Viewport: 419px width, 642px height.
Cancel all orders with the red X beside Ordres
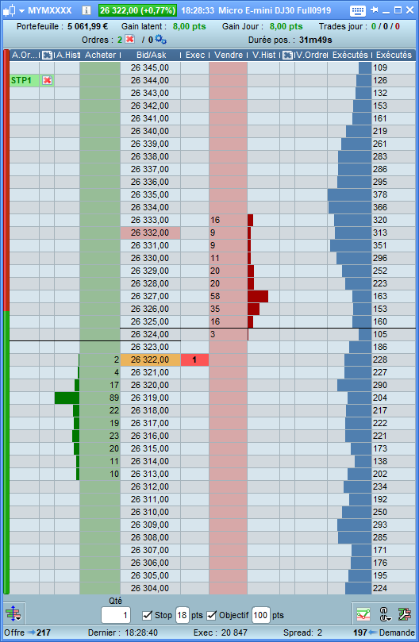129,40
